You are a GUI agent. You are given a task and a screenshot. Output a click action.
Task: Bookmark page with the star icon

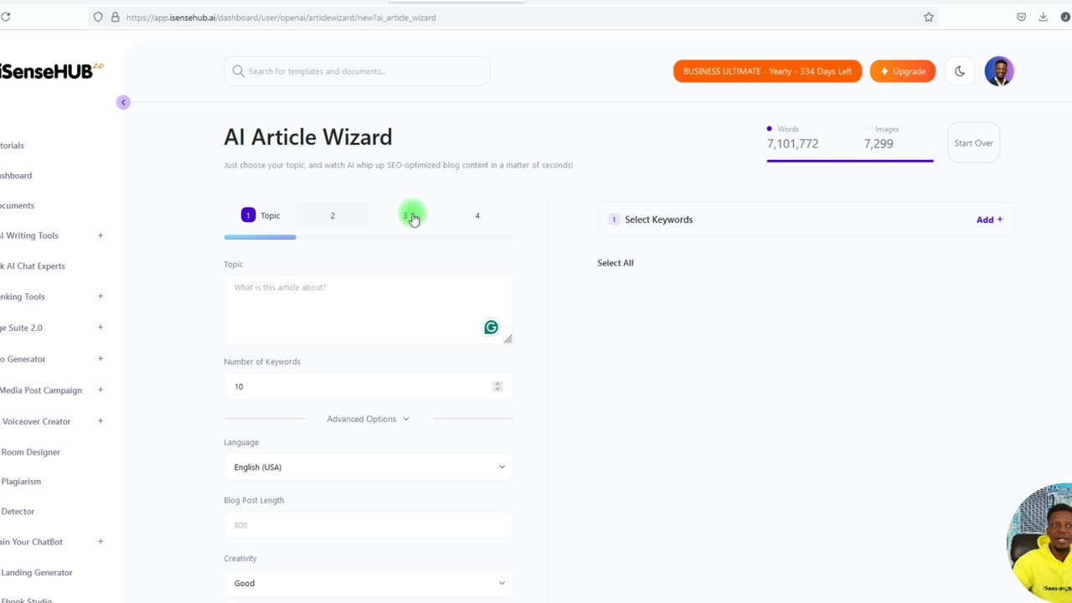click(x=929, y=17)
